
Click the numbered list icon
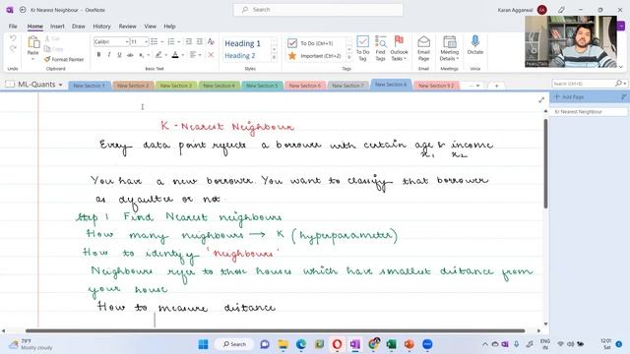click(x=171, y=41)
